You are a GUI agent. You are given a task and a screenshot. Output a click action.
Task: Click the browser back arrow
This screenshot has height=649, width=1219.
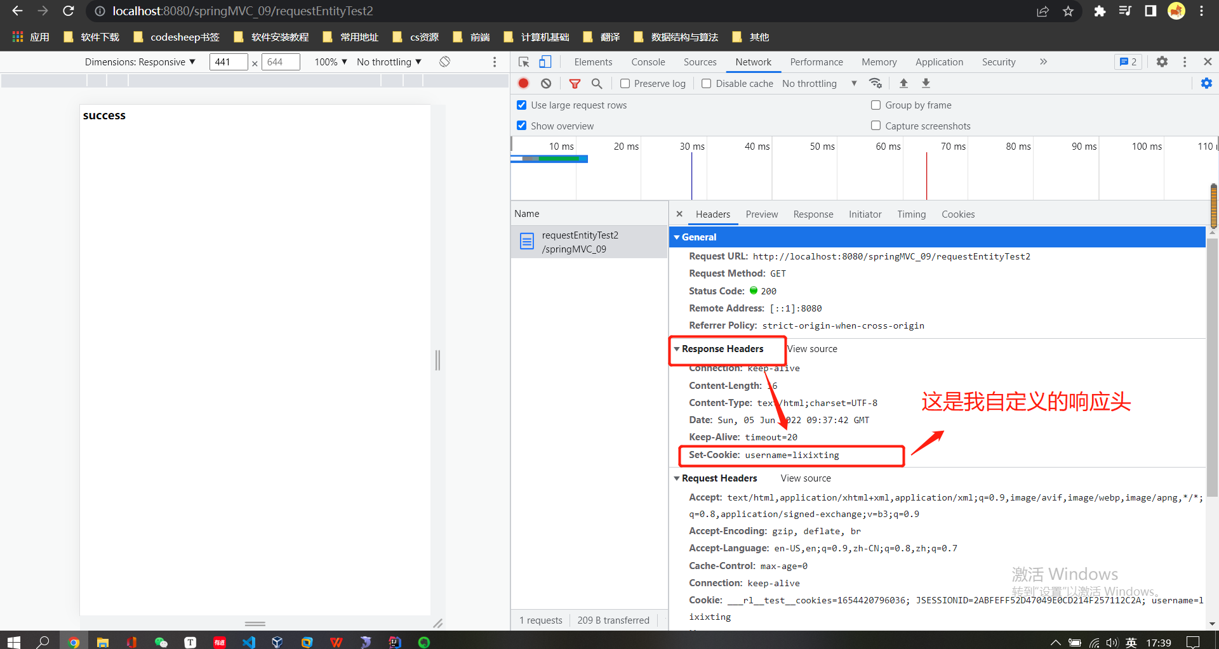pyautogui.click(x=17, y=11)
